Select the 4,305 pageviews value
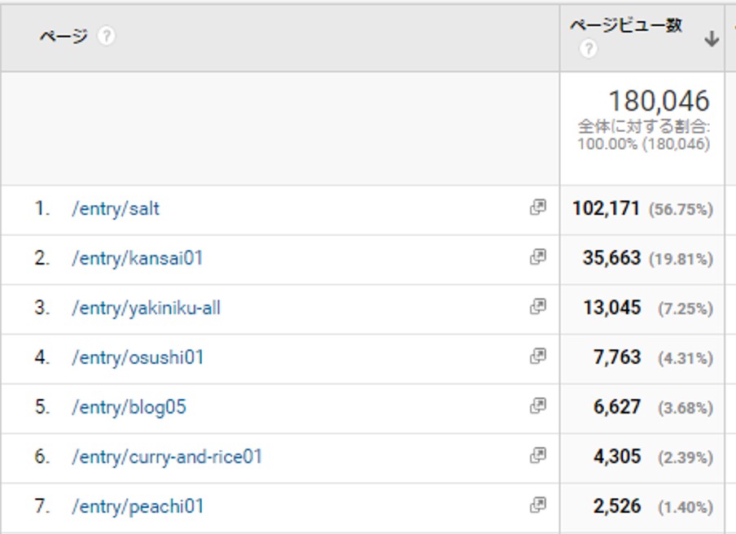 click(617, 457)
